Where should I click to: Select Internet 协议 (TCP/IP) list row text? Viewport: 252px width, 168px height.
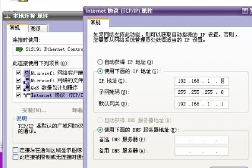[57, 95]
